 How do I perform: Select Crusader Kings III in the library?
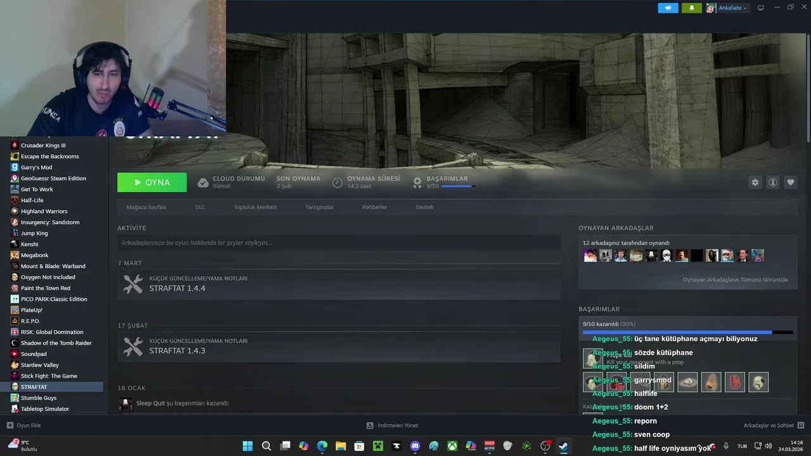(43, 146)
